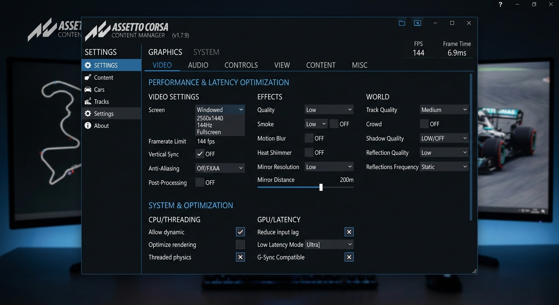Enable the Post-Processing checkbox
Image resolution: width=559 pixels, height=305 pixels.
(x=200, y=183)
